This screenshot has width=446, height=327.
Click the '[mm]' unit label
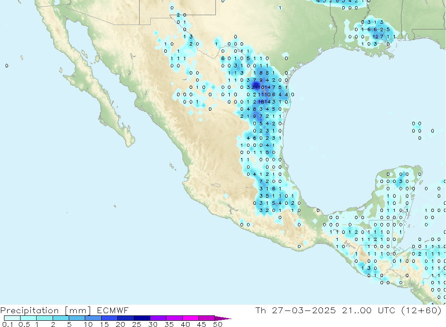[78, 310]
